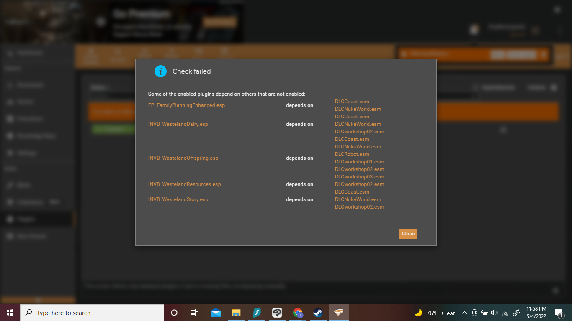
Task: Select DLCworkshop02.esm beside INVB_WastelandResources.esp
Action: click(359, 184)
